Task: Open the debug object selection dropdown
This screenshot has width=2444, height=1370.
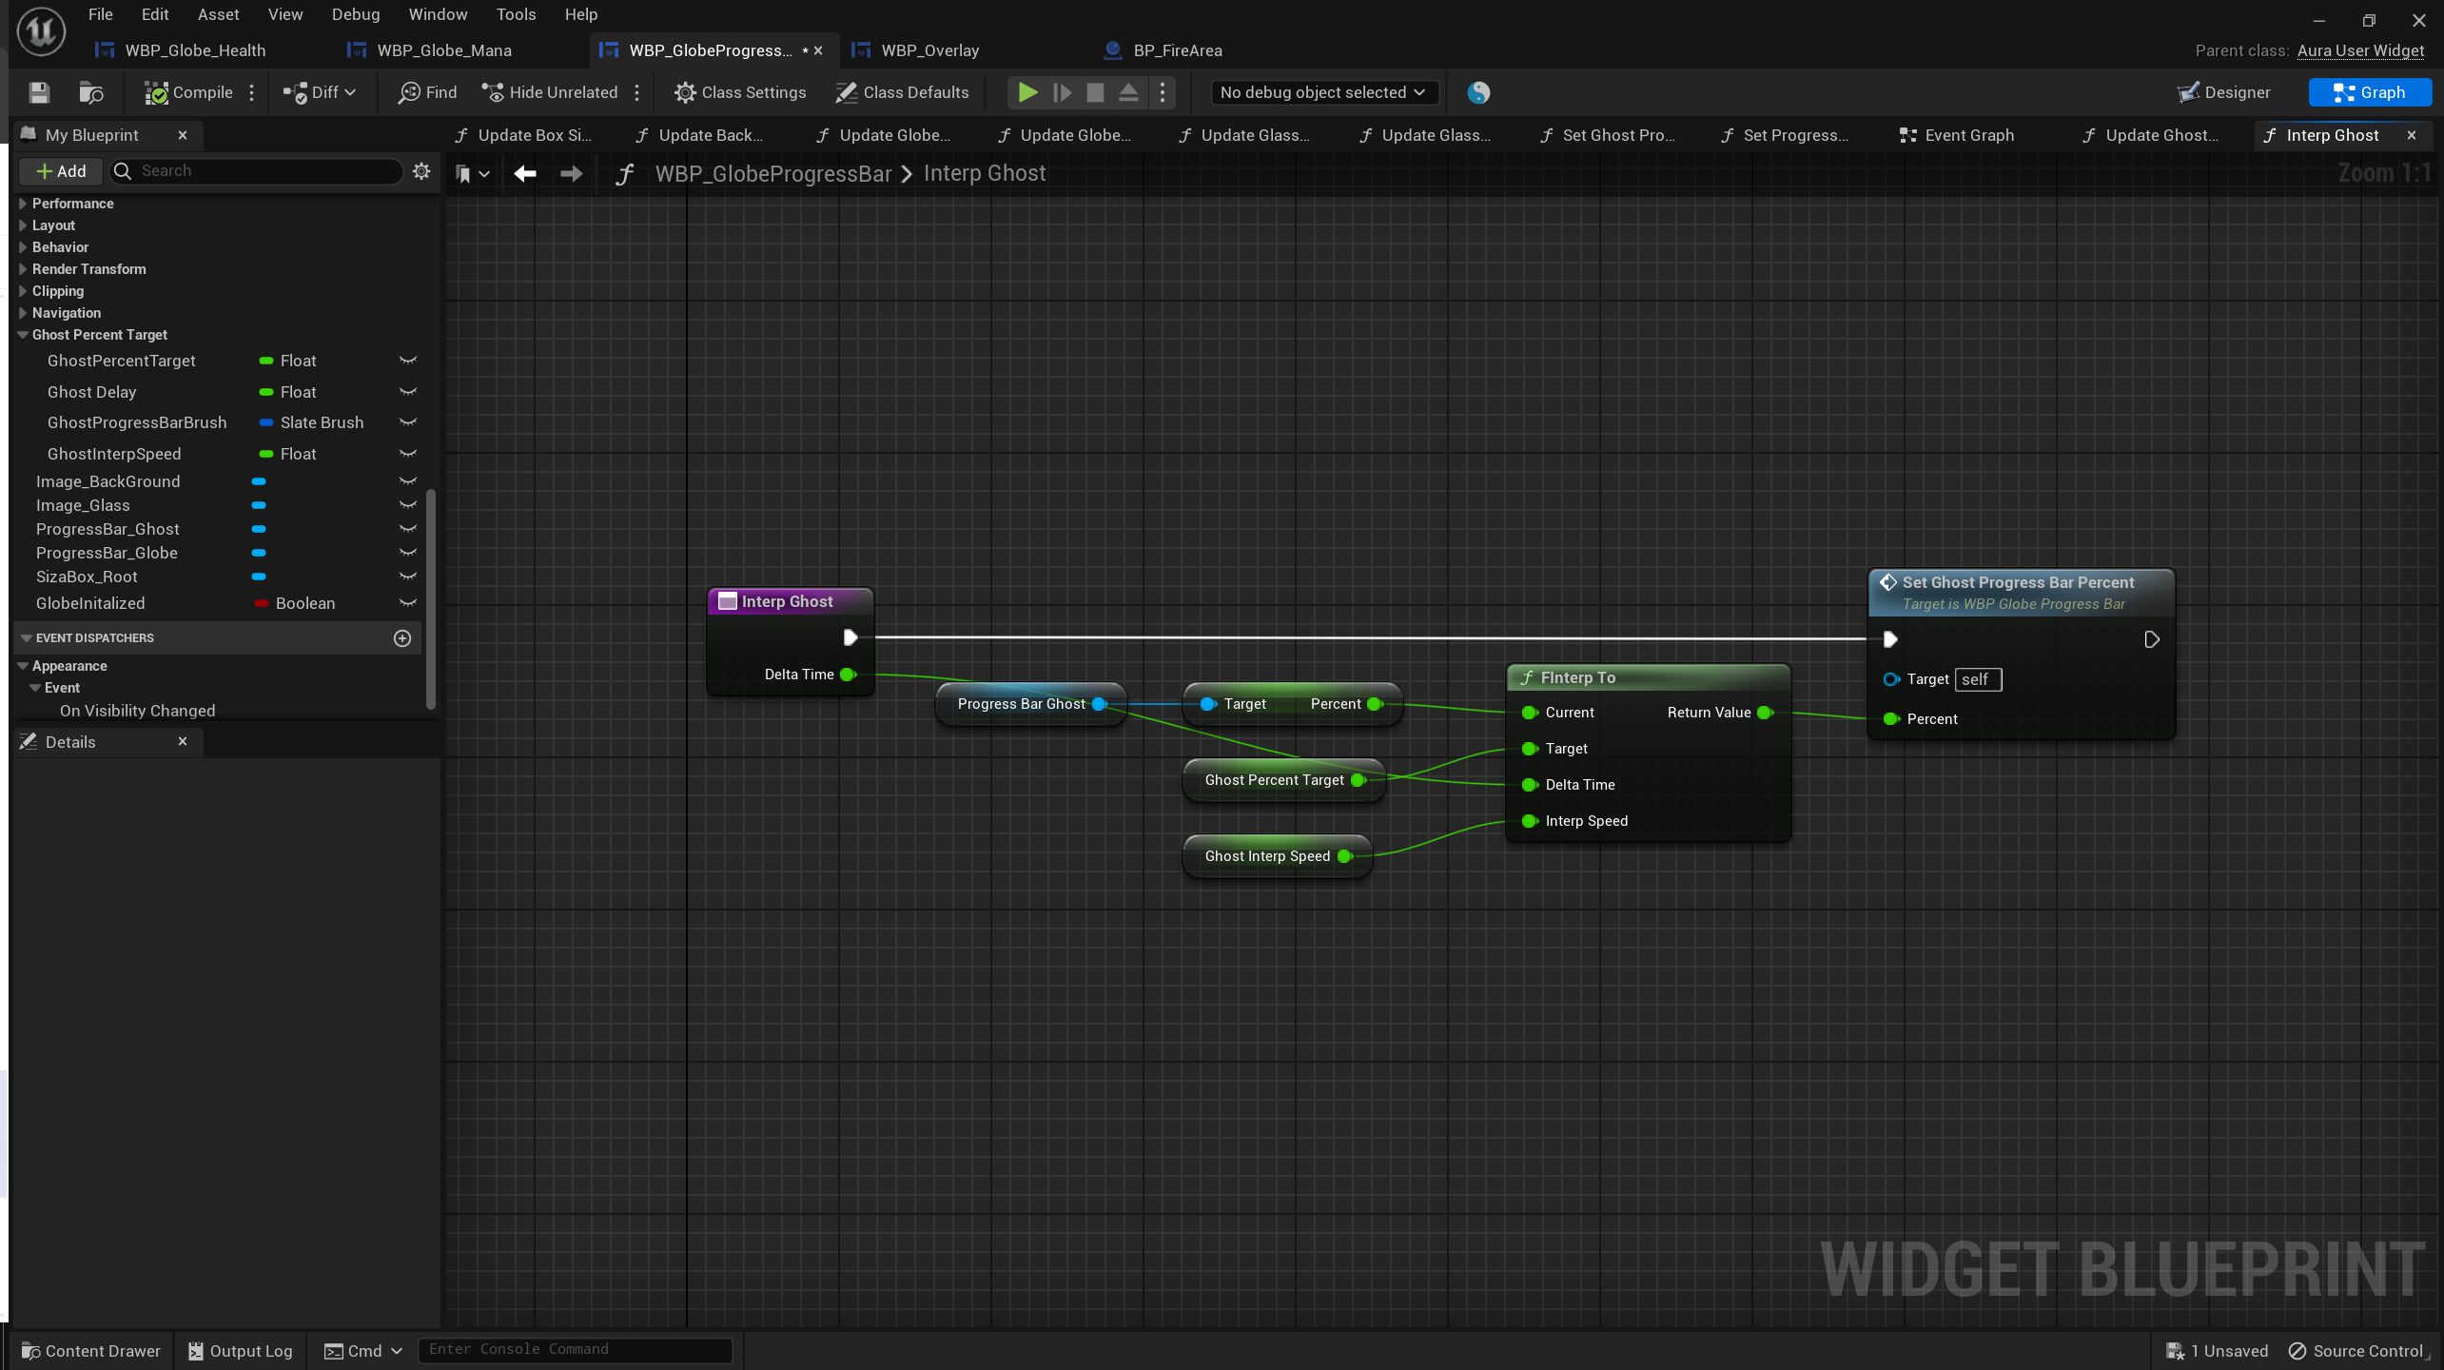Action: (1322, 92)
